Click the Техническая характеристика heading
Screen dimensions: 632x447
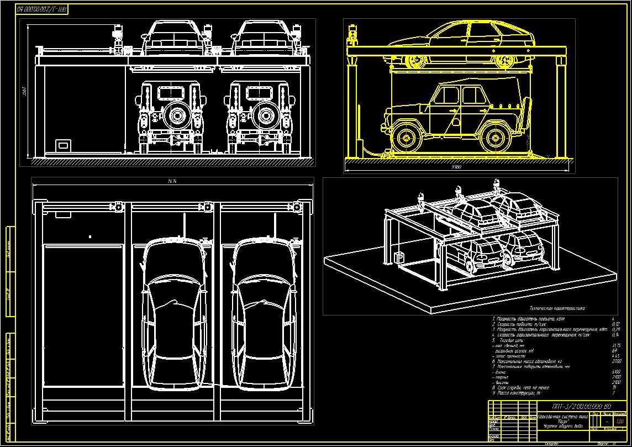coord(557,308)
